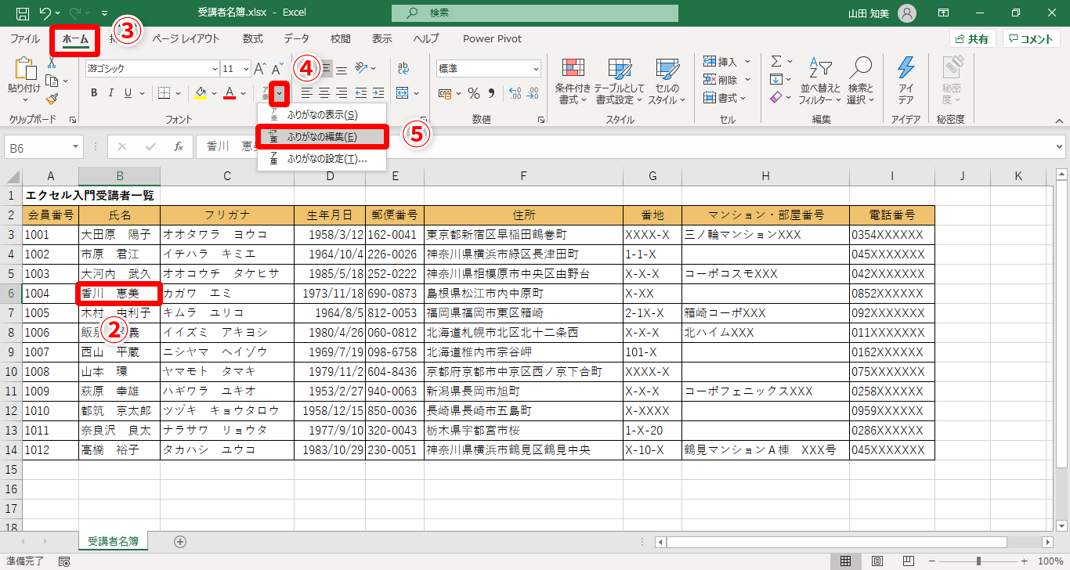Open the 並べ替えとフィルター dropdown
This screenshot has width=1070, height=570.
820,82
